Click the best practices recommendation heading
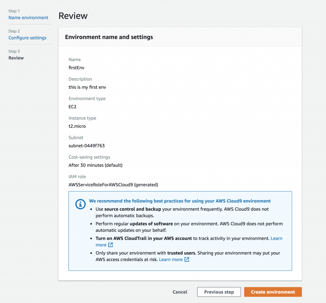The height and width of the screenshot is (303, 326). coord(180,201)
